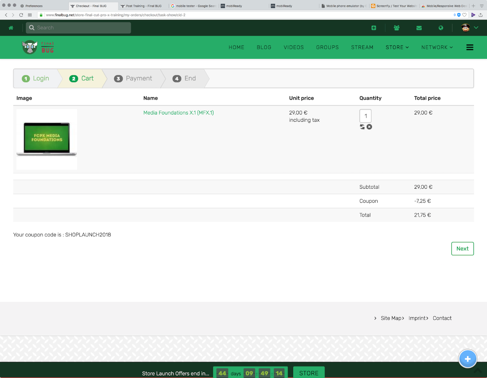Click the purple send arrow icon
This screenshot has width=487, height=378.
(x=473, y=15)
